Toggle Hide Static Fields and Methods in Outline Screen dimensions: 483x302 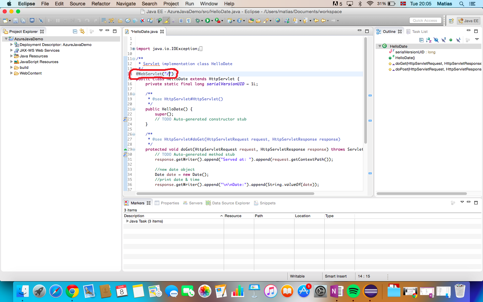[x=443, y=40]
